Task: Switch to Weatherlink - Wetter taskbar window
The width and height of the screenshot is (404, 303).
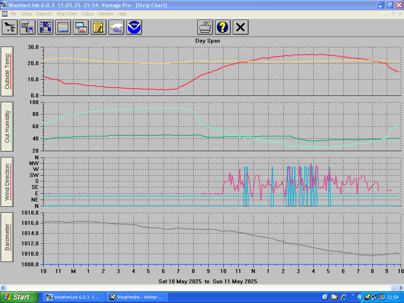Action: pyautogui.click(x=137, y=297)
